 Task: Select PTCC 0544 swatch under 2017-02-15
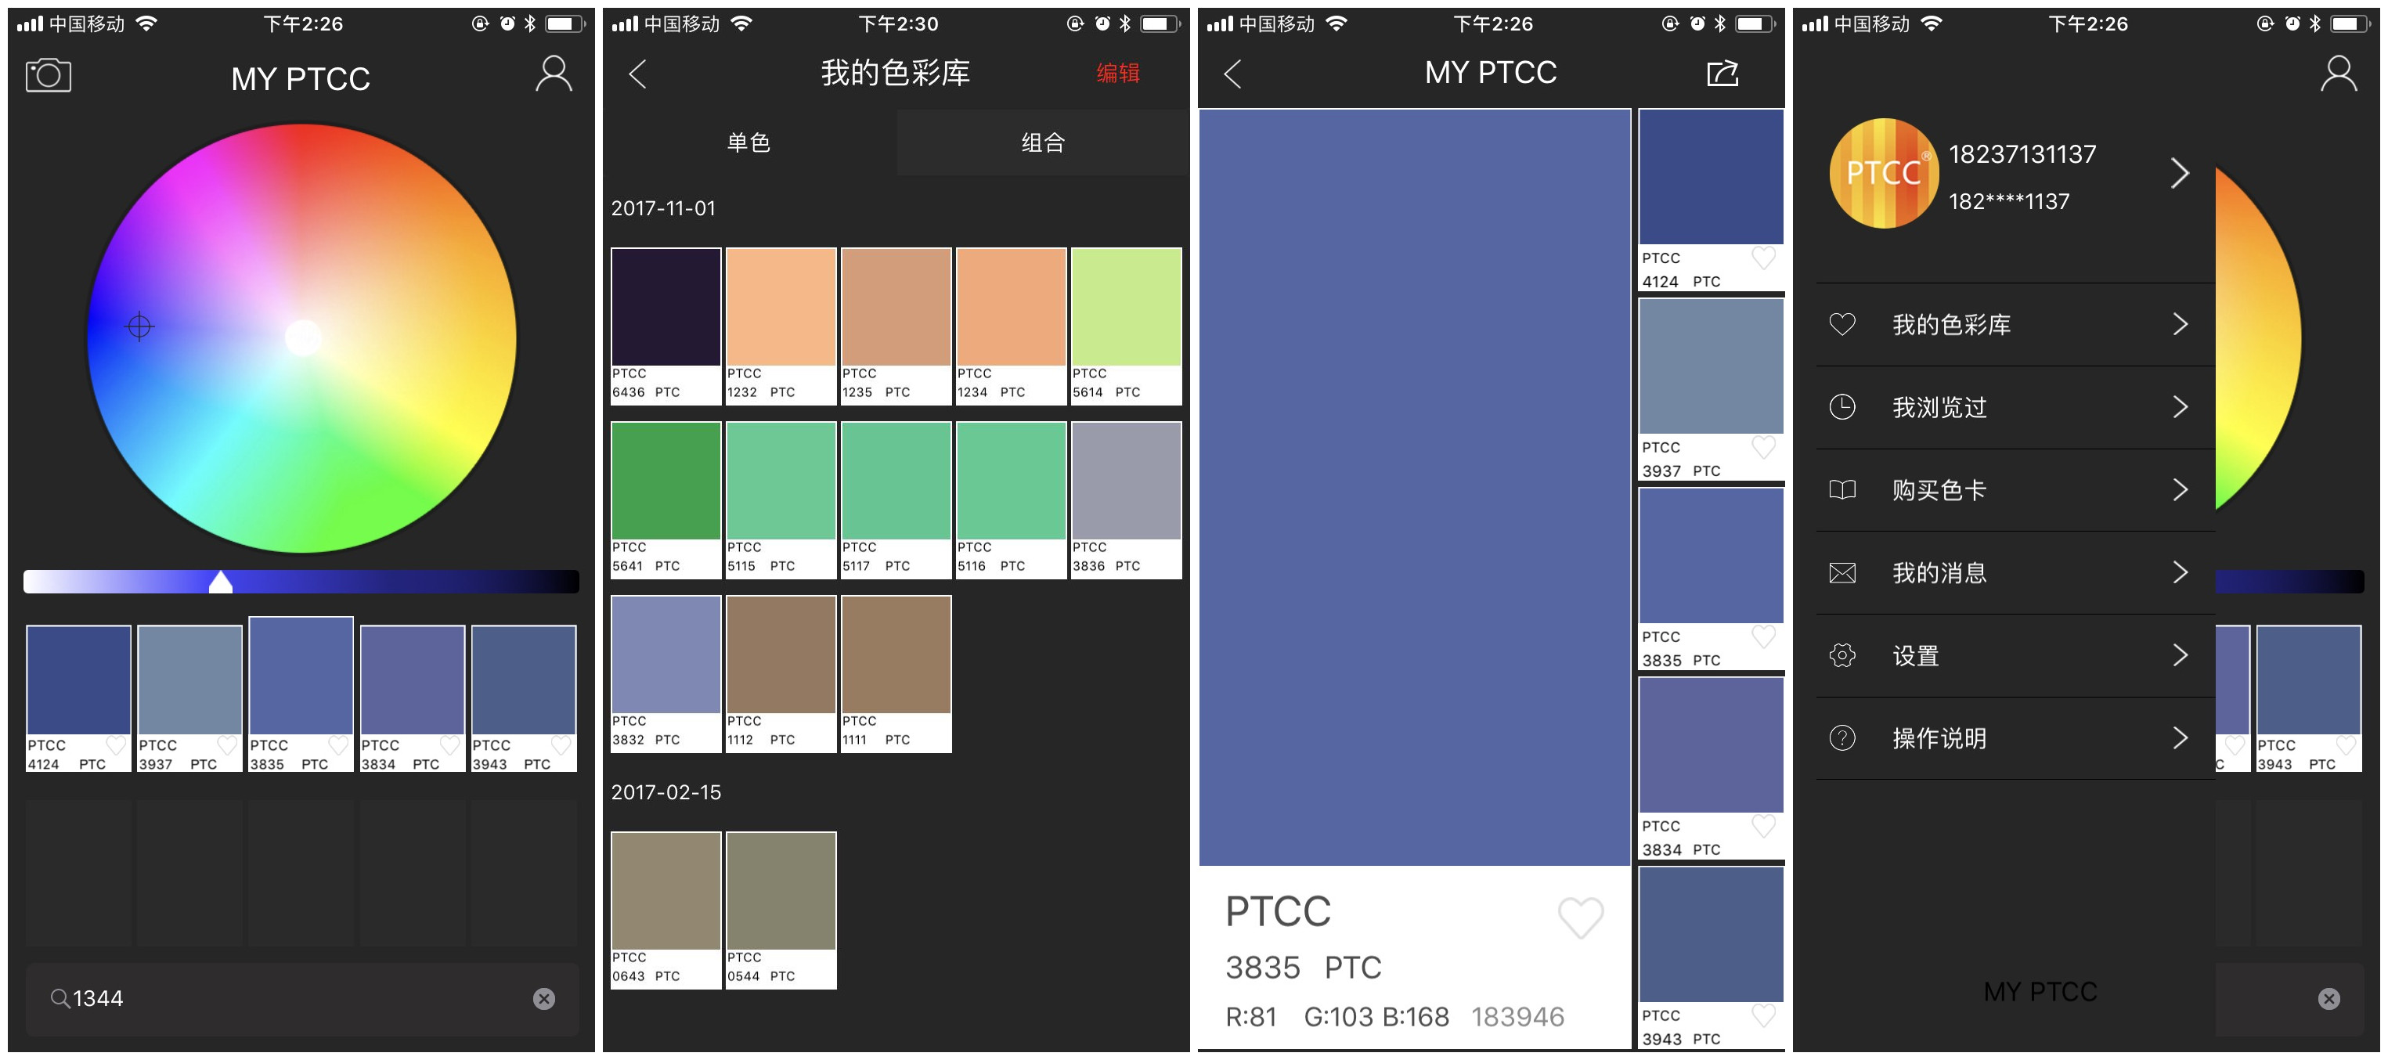coord(781,910)
